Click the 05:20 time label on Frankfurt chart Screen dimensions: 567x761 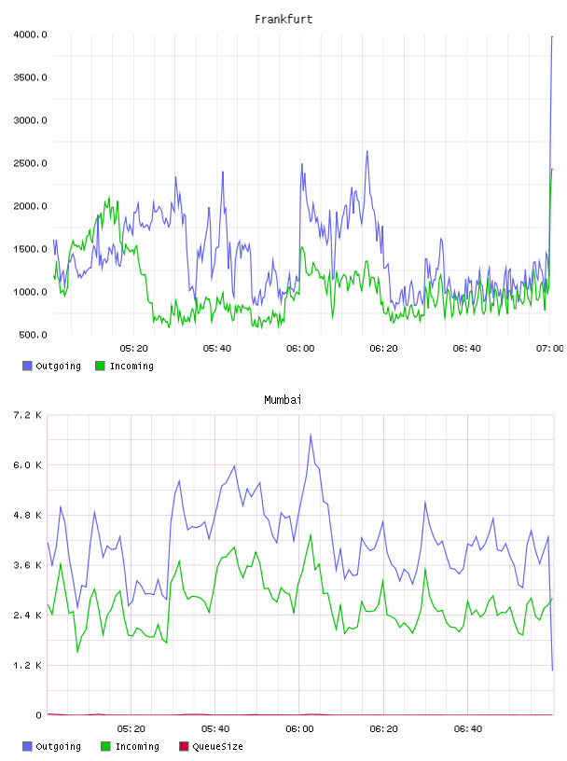(x=133, y=349)
